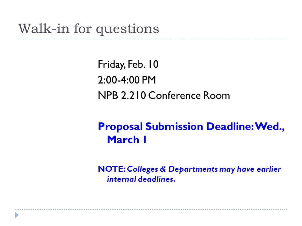Click the word 'Submission' in blue heading
The width and height of the screenshot is (302, 226).
tap(174, 126)
